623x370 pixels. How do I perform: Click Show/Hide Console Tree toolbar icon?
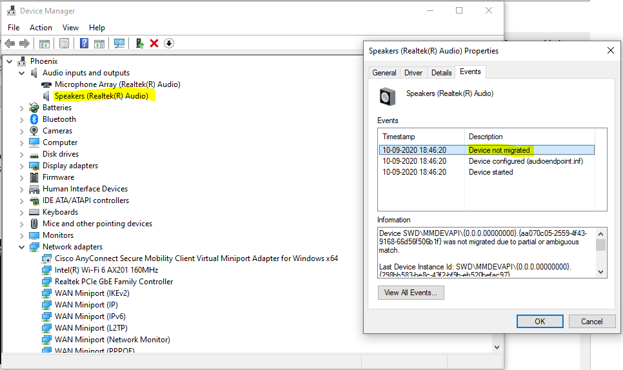tap(44, 43)
